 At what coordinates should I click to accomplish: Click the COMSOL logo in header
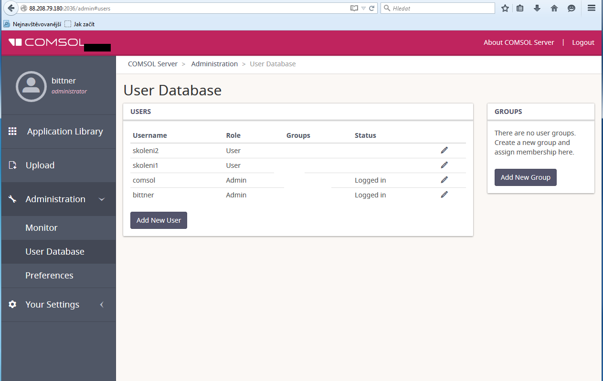[47, 42]
